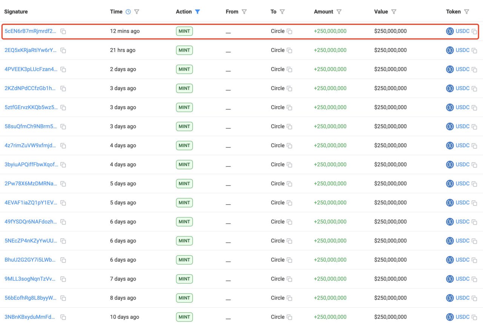Screen dimensions: 483x323
Task: Copy USDC token address in 21 hrs ago row
Action: point(474,50)
